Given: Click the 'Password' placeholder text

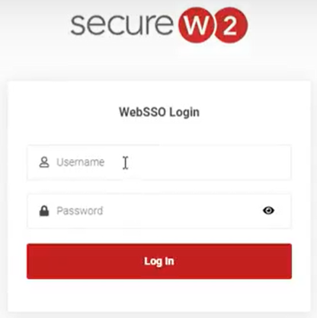Looking at the screenshot, I should tap(80, 211).
